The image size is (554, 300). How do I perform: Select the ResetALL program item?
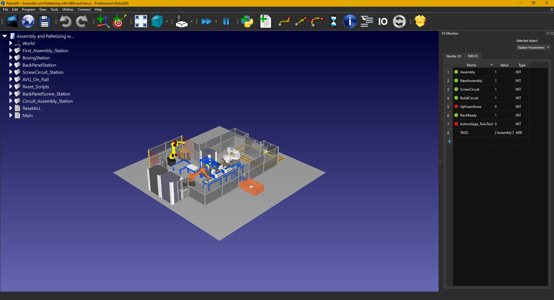[31, 108]
